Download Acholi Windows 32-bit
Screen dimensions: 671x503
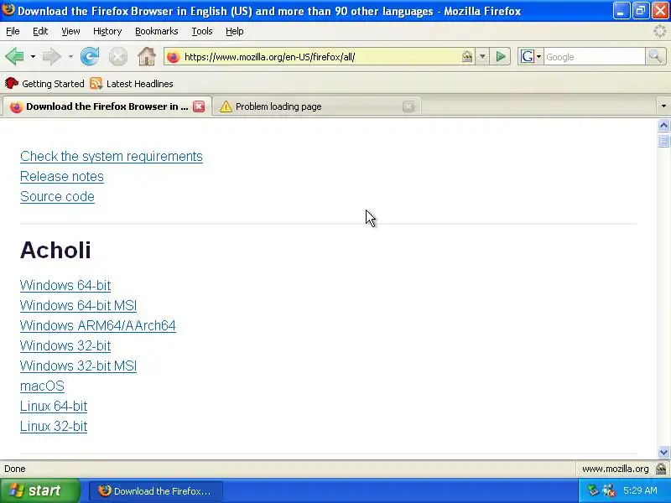click(x=65, y=345)
